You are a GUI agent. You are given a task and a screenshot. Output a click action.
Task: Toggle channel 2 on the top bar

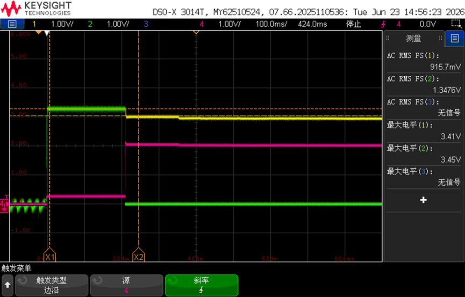pos(90,24)
